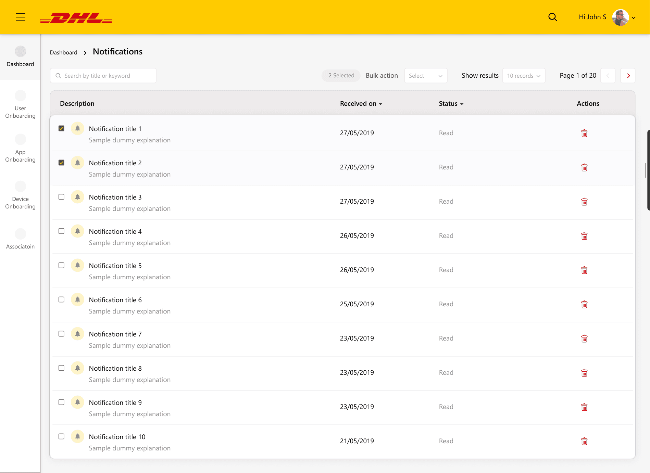Click the Actions column header
650x473 pixels.
[x=588, y=103]
